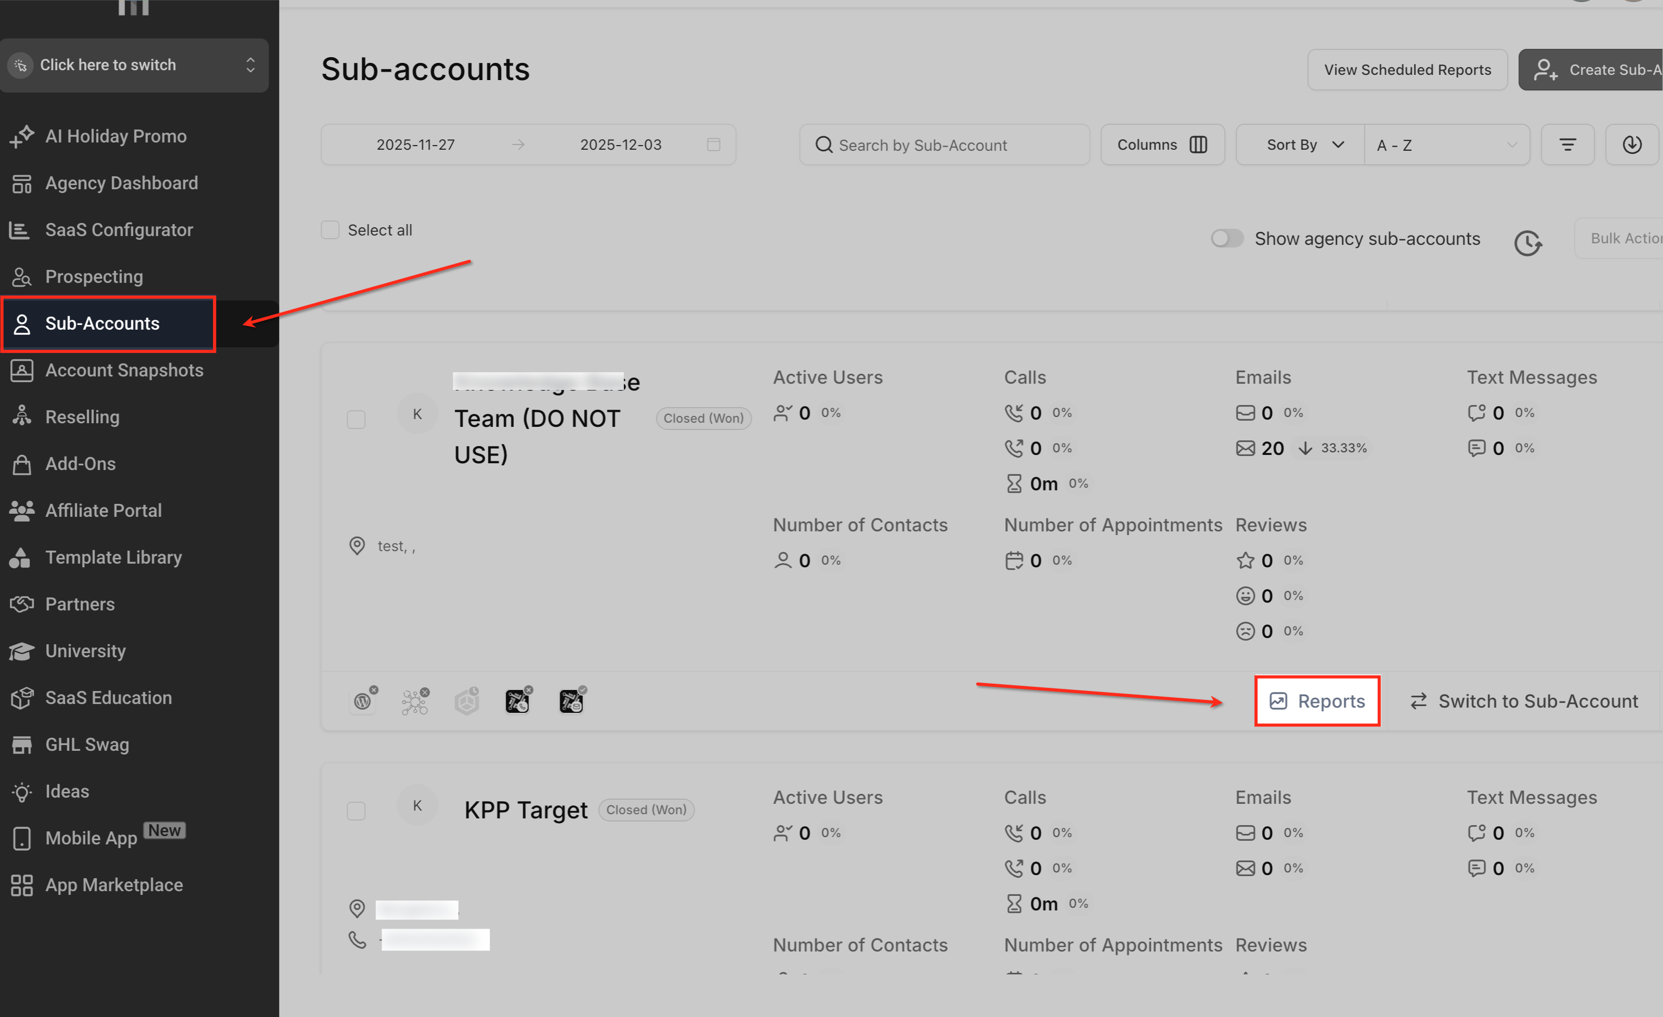The width and height of the screenshot is (1663, 1017).
Task: Go to Agency Dashboard menu item
Action: click(122, 183)
